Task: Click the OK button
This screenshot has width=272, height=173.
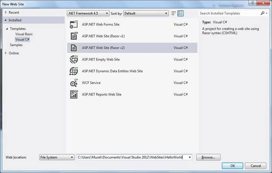Action: (232, 166)
